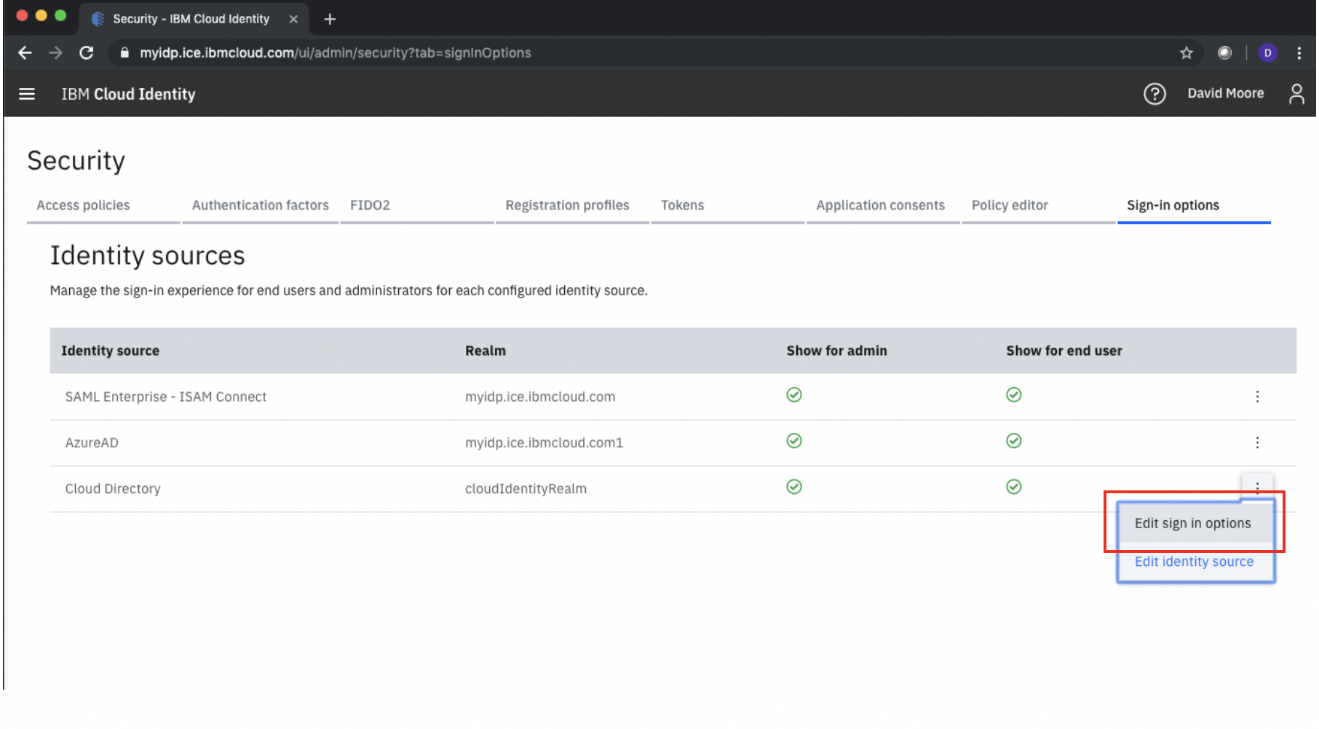This screenshot has height=729, width=1319.
Task: Click the AzureAD identity source name
Action: [x=92, y=442]
